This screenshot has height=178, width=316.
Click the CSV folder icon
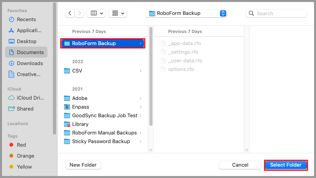(x=67, y=71)
